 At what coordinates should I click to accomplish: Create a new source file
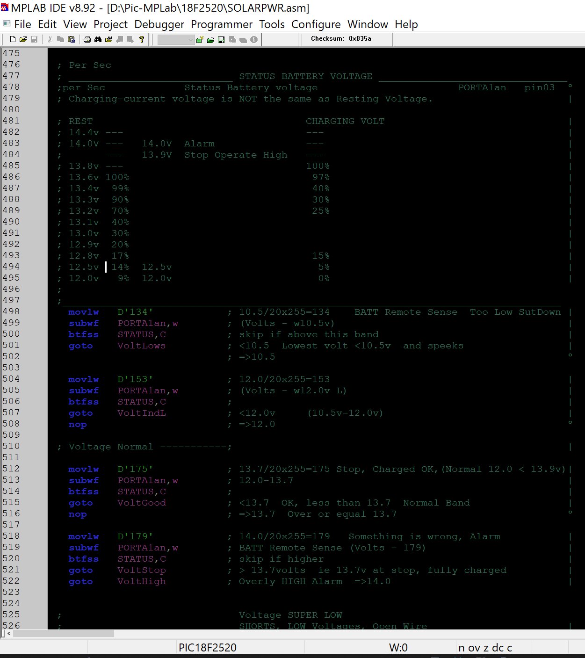pos(12,39)
